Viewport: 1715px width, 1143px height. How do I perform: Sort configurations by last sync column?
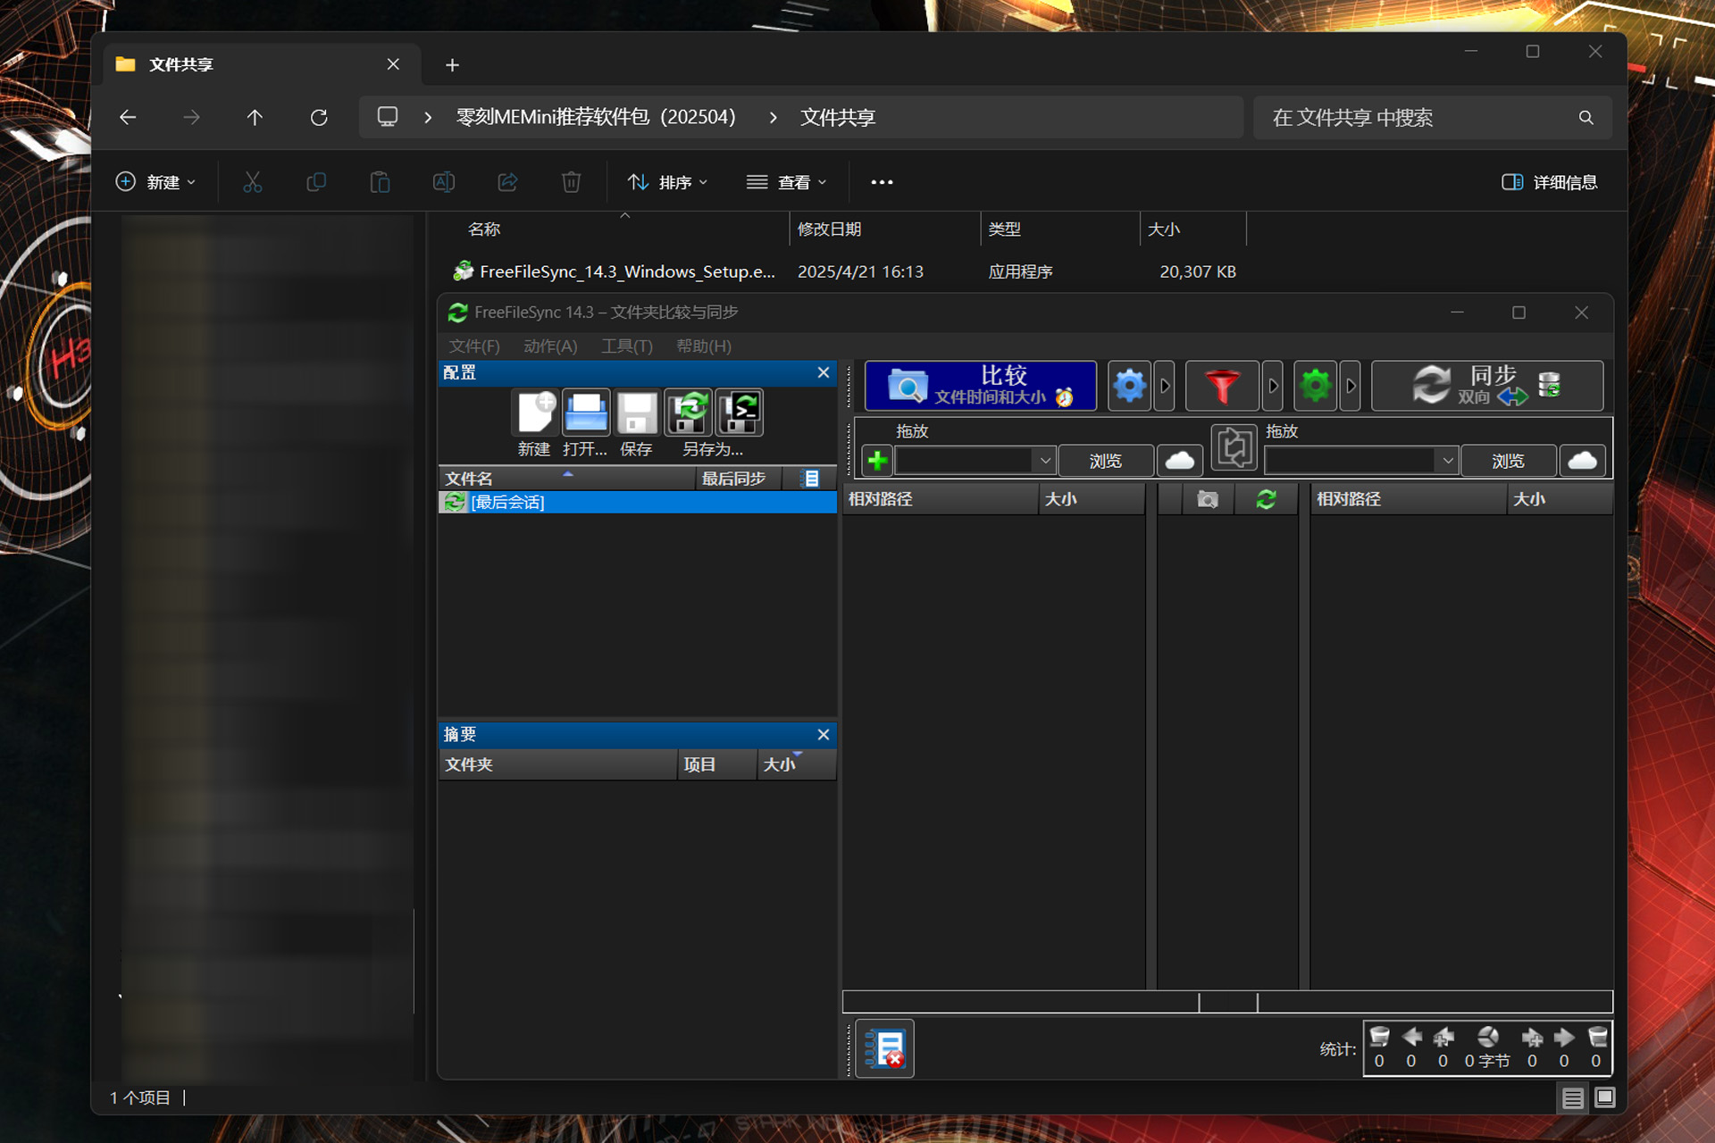738,479
